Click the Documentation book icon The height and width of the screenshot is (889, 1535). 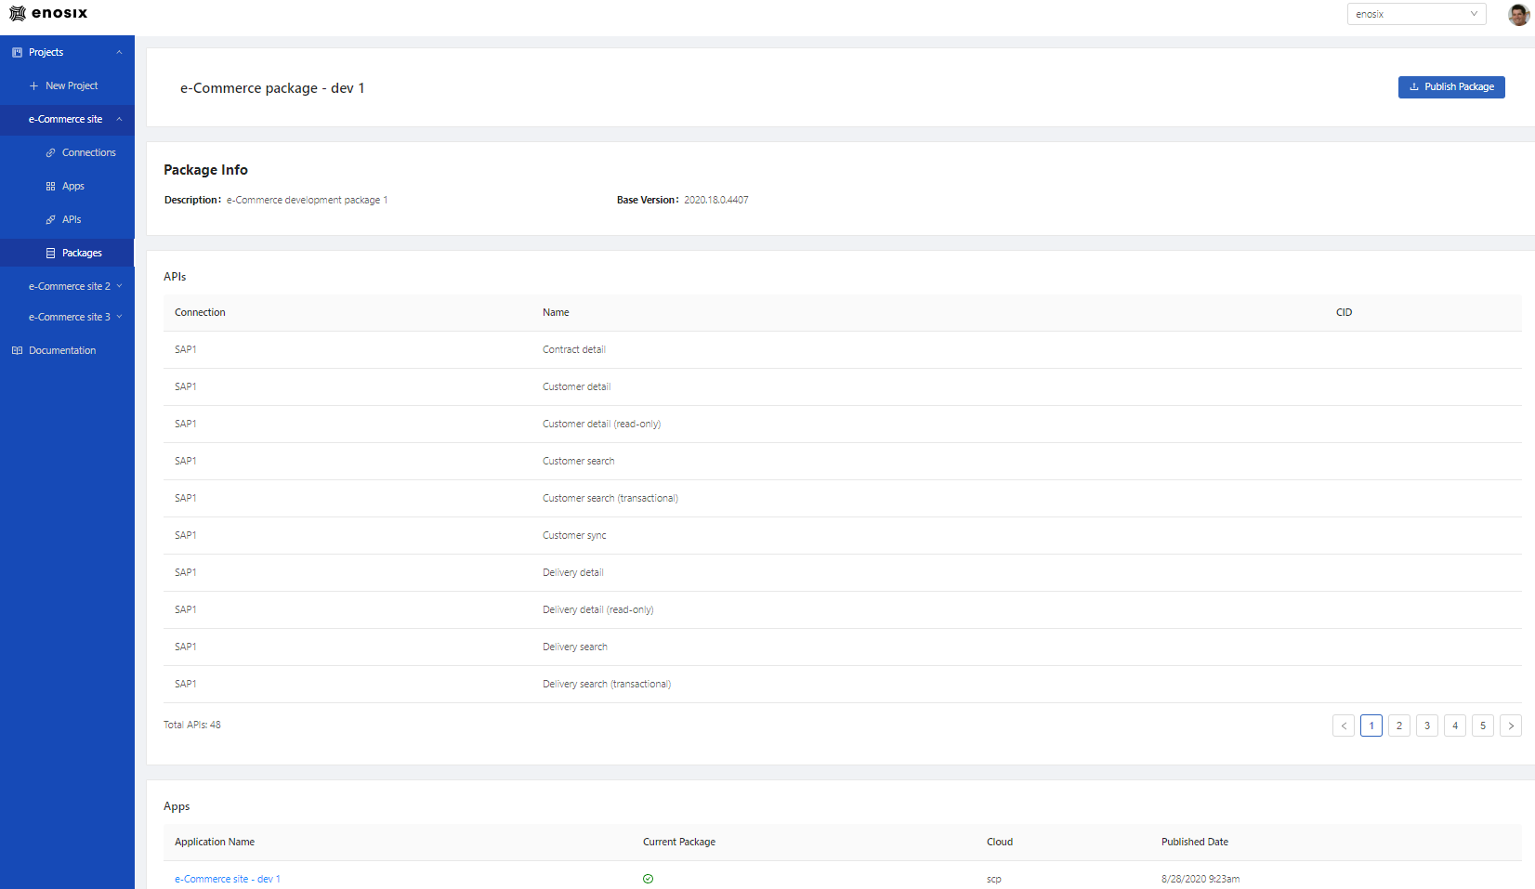pyautogui.click(x=17, y=350)
